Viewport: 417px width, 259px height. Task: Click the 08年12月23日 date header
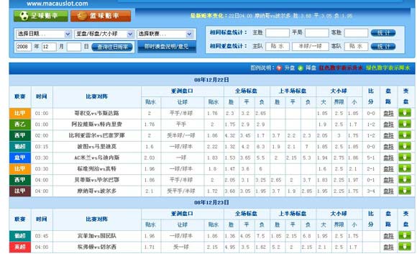[211, 203]
